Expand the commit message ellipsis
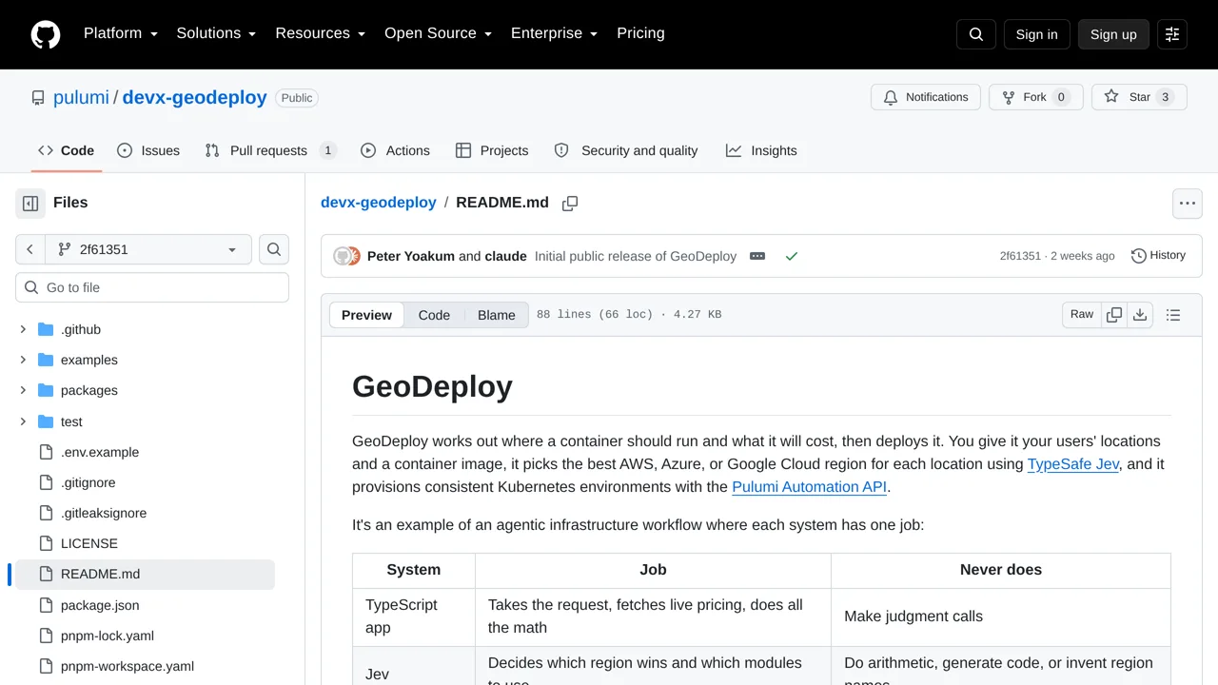1218x685 pixels. (757, 256)
